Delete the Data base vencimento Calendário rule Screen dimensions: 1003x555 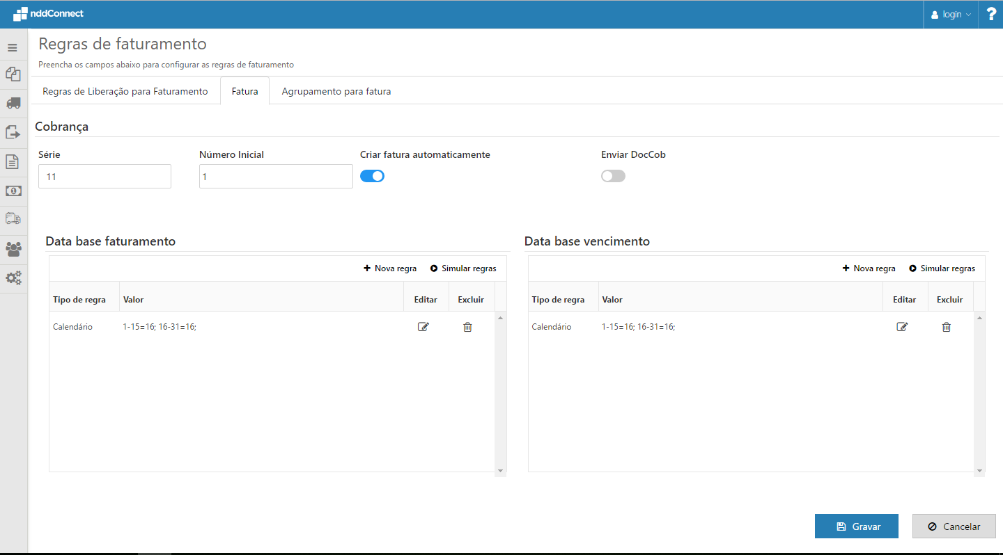tap(946, 327)
